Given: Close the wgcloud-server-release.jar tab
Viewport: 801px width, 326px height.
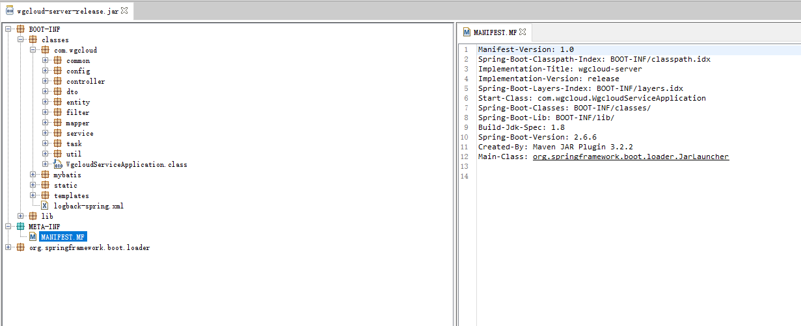Looking at the screenshot, I should tap(124, 11).
